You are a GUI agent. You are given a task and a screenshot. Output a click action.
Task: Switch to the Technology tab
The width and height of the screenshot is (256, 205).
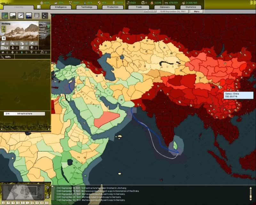87,7
